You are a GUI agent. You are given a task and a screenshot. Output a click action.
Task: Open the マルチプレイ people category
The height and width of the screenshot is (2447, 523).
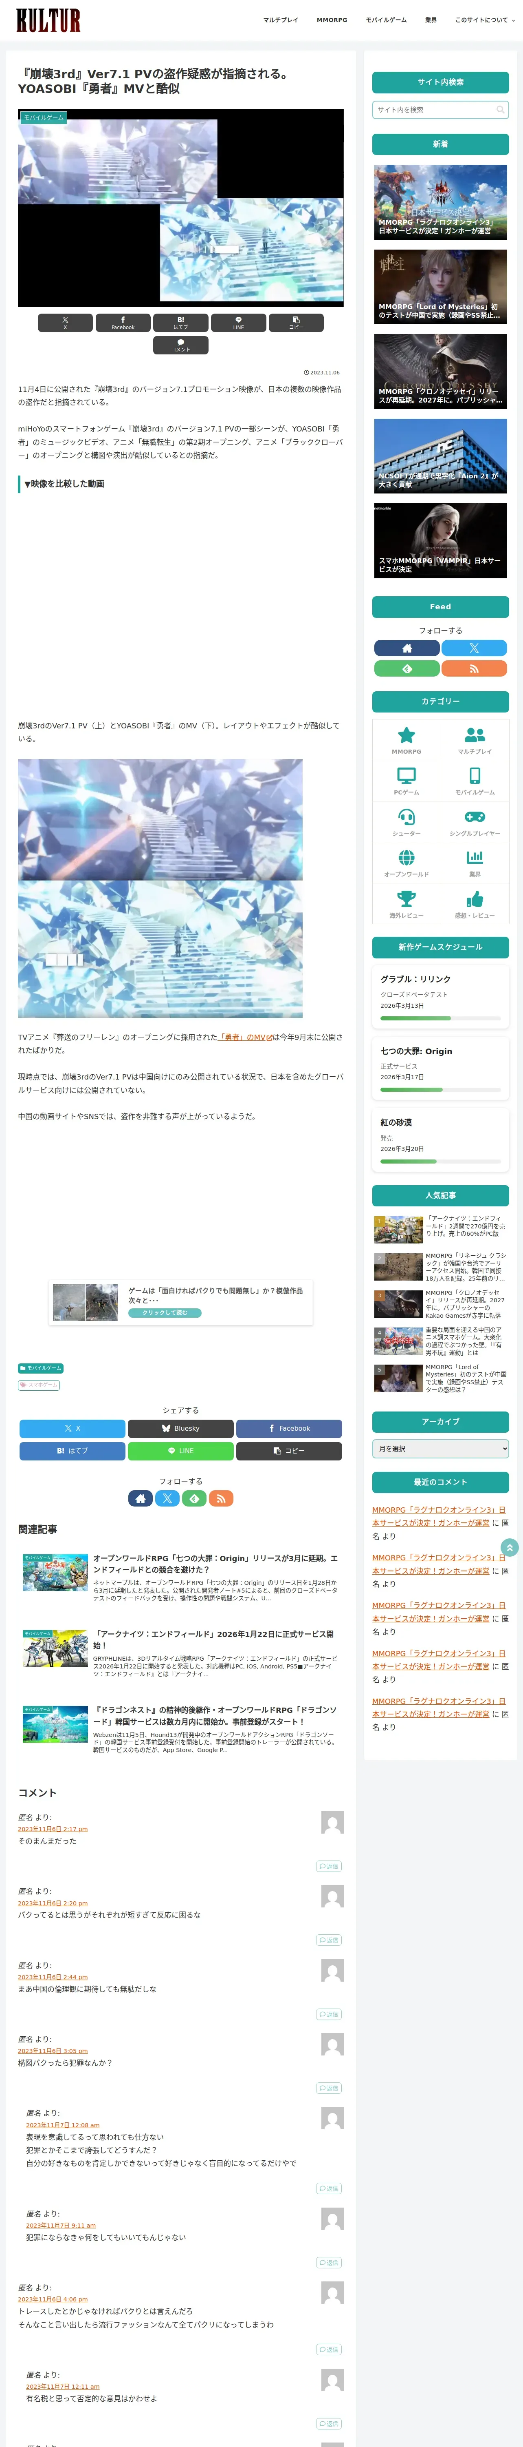(475, 740)
